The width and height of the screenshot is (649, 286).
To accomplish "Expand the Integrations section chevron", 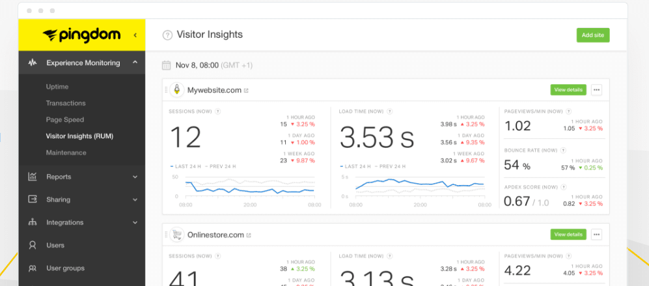I will click(x=135, y=223).
